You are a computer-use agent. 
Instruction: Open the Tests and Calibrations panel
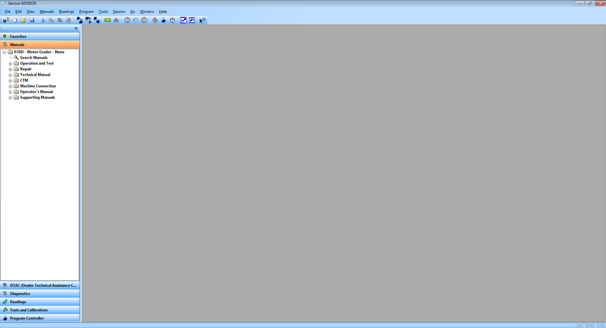tap(40, 310)
